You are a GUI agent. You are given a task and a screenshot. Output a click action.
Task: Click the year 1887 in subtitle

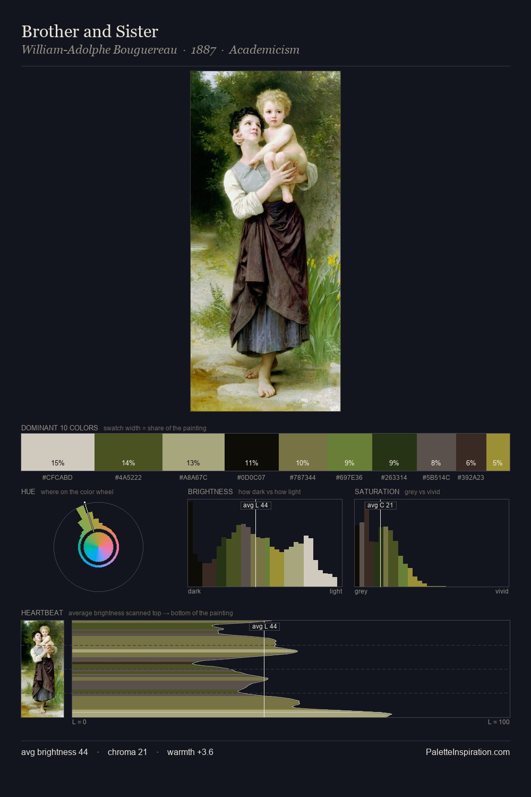tap(203, 50)
